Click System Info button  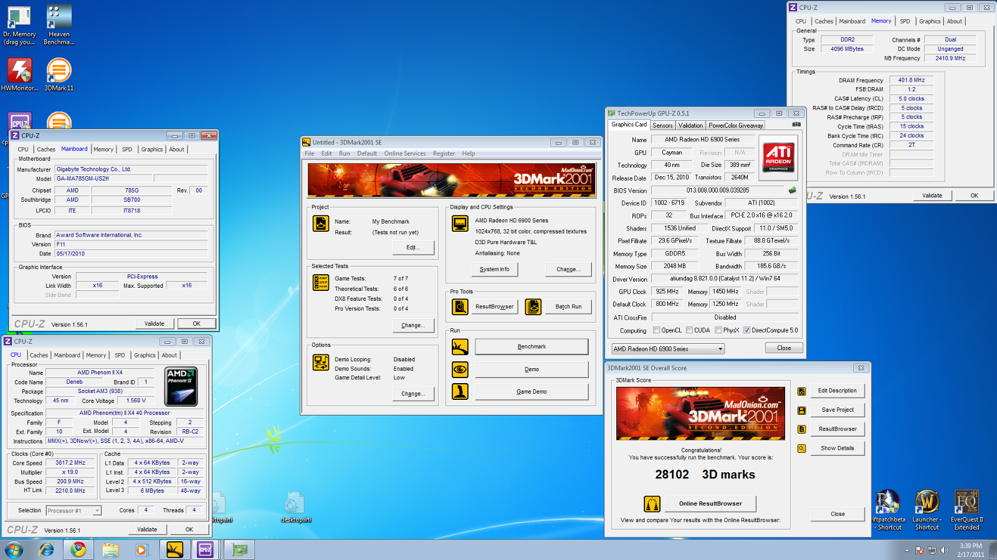coord(494,270)
